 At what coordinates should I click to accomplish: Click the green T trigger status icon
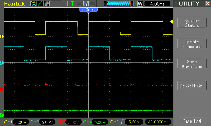point(72,3)
